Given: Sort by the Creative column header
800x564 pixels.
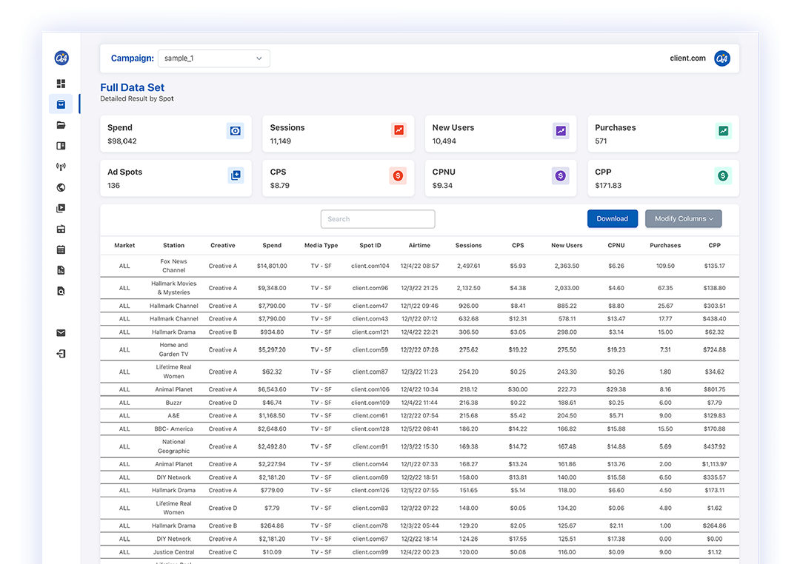Looking at the screenshot, I should click(223, 245).
